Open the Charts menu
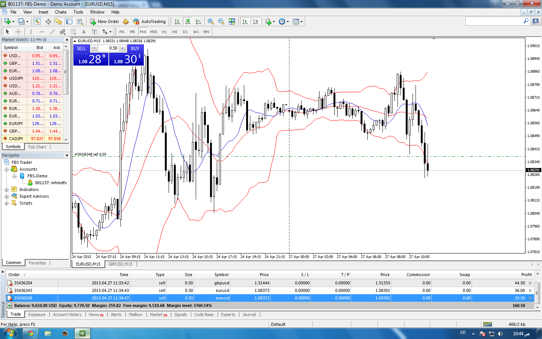Screen dimensions: 542x339 (61, 12)
